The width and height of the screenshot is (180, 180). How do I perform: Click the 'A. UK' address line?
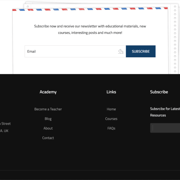4,131
